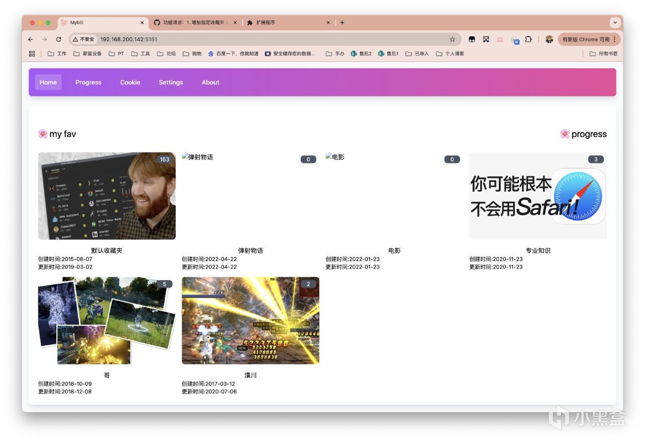Image resolution: width=645 pixels, height=441 pixels.
Task: Click the pink Bilibili TV extension icon
Action: pyautogui.click(x=500, y=39)
